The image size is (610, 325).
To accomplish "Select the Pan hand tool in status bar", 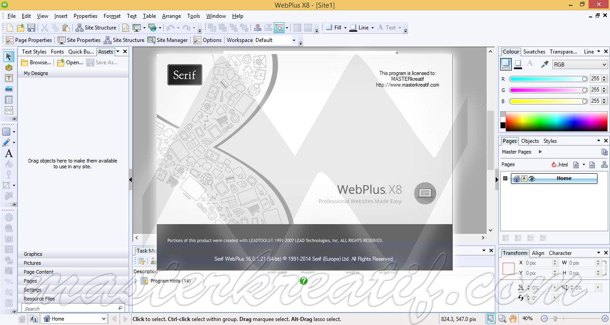I will 513,319.
